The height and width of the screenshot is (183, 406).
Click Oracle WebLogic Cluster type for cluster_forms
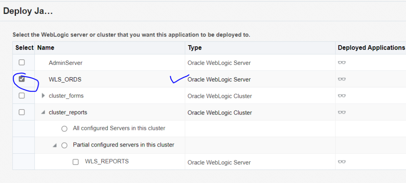220,96
